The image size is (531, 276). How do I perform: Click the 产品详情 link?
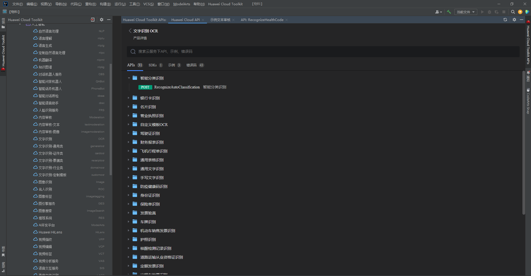point(140,38)
